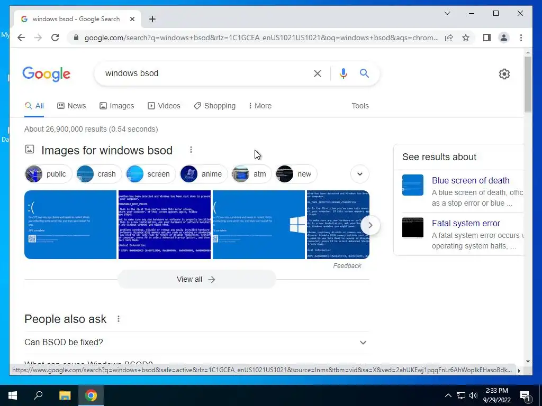Open People also ask options dots
542x406 pixels.
tap(118, 319)
